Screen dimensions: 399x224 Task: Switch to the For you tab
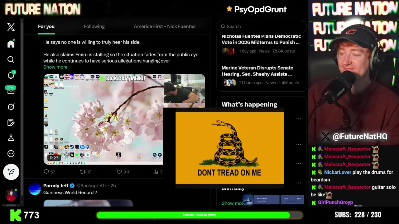[46, 26]
